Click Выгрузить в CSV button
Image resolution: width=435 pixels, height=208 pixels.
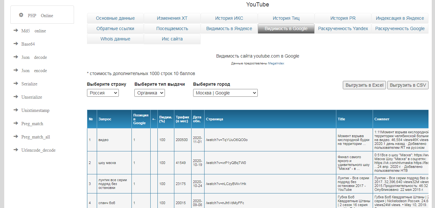[408, 85]
